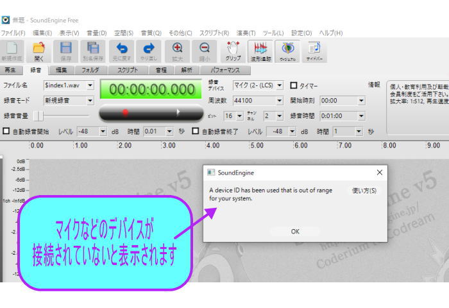This screenshot has height=308, width=449.
Task: Click the white play arrow on transport bar
Action: coord(178,112)
